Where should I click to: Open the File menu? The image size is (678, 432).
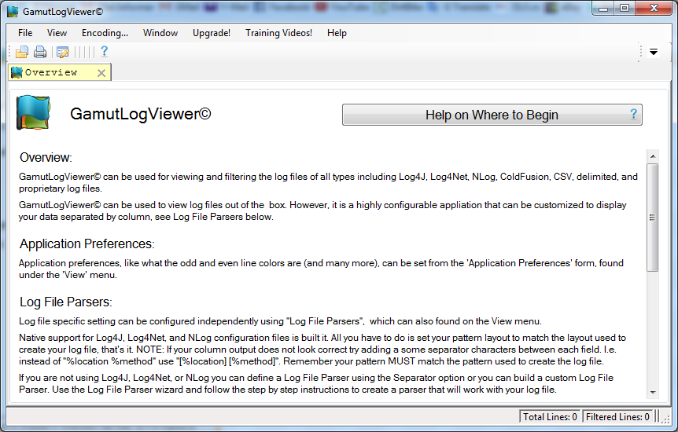pos(25,33)
